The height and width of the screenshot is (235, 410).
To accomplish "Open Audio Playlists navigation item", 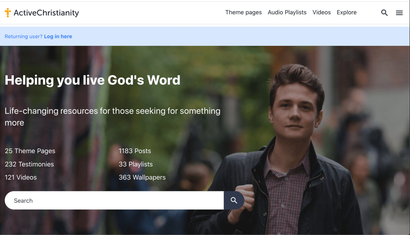I will 287,13.
